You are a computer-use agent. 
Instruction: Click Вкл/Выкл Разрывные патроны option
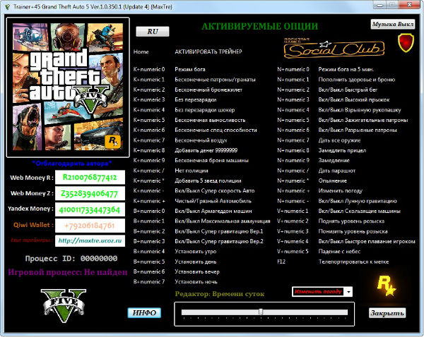coord(358,130)
